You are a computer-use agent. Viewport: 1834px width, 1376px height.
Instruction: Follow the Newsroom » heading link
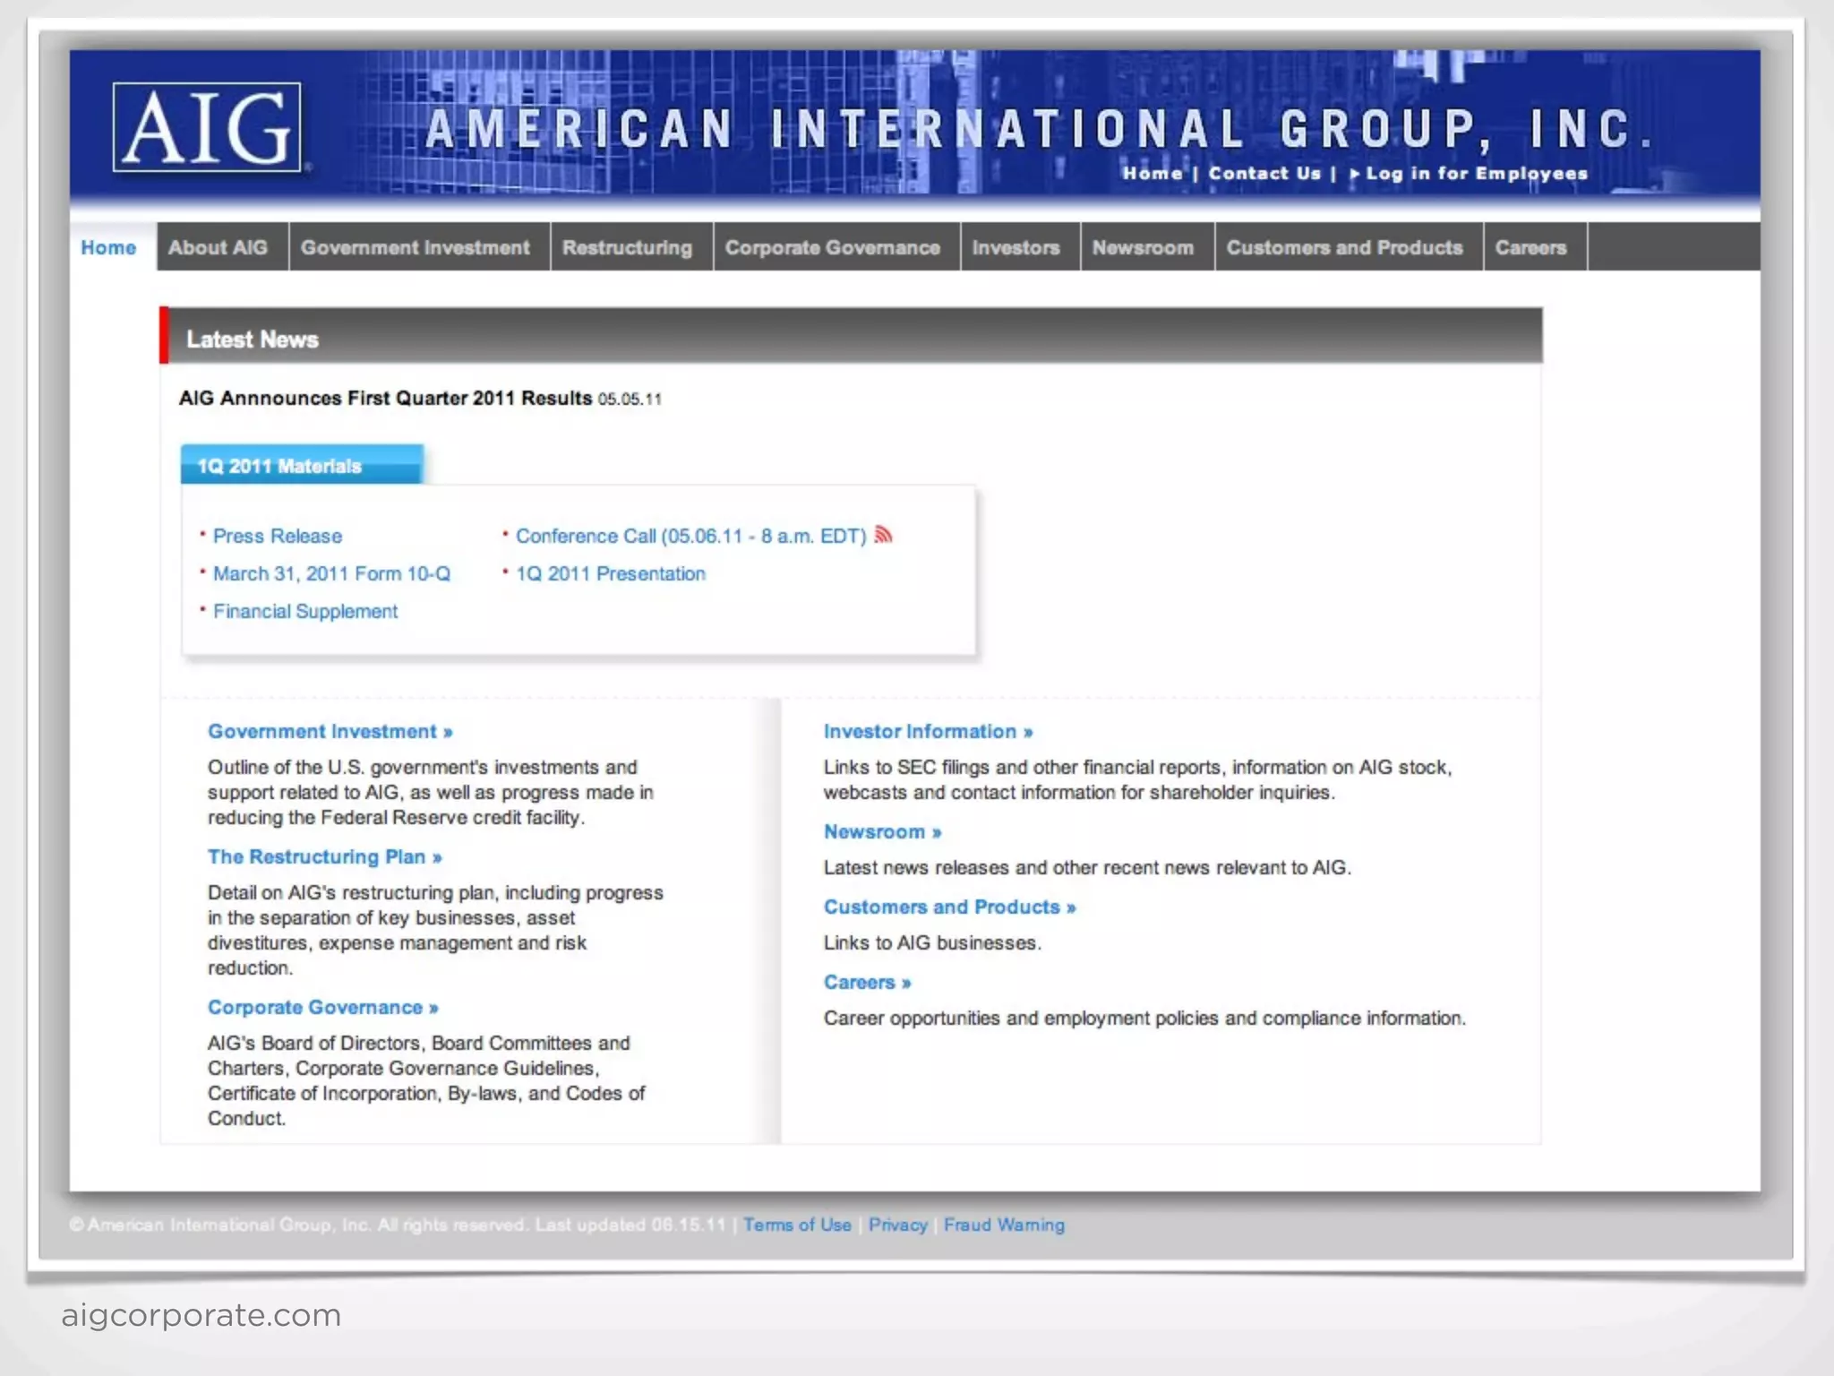pos(883,831)
